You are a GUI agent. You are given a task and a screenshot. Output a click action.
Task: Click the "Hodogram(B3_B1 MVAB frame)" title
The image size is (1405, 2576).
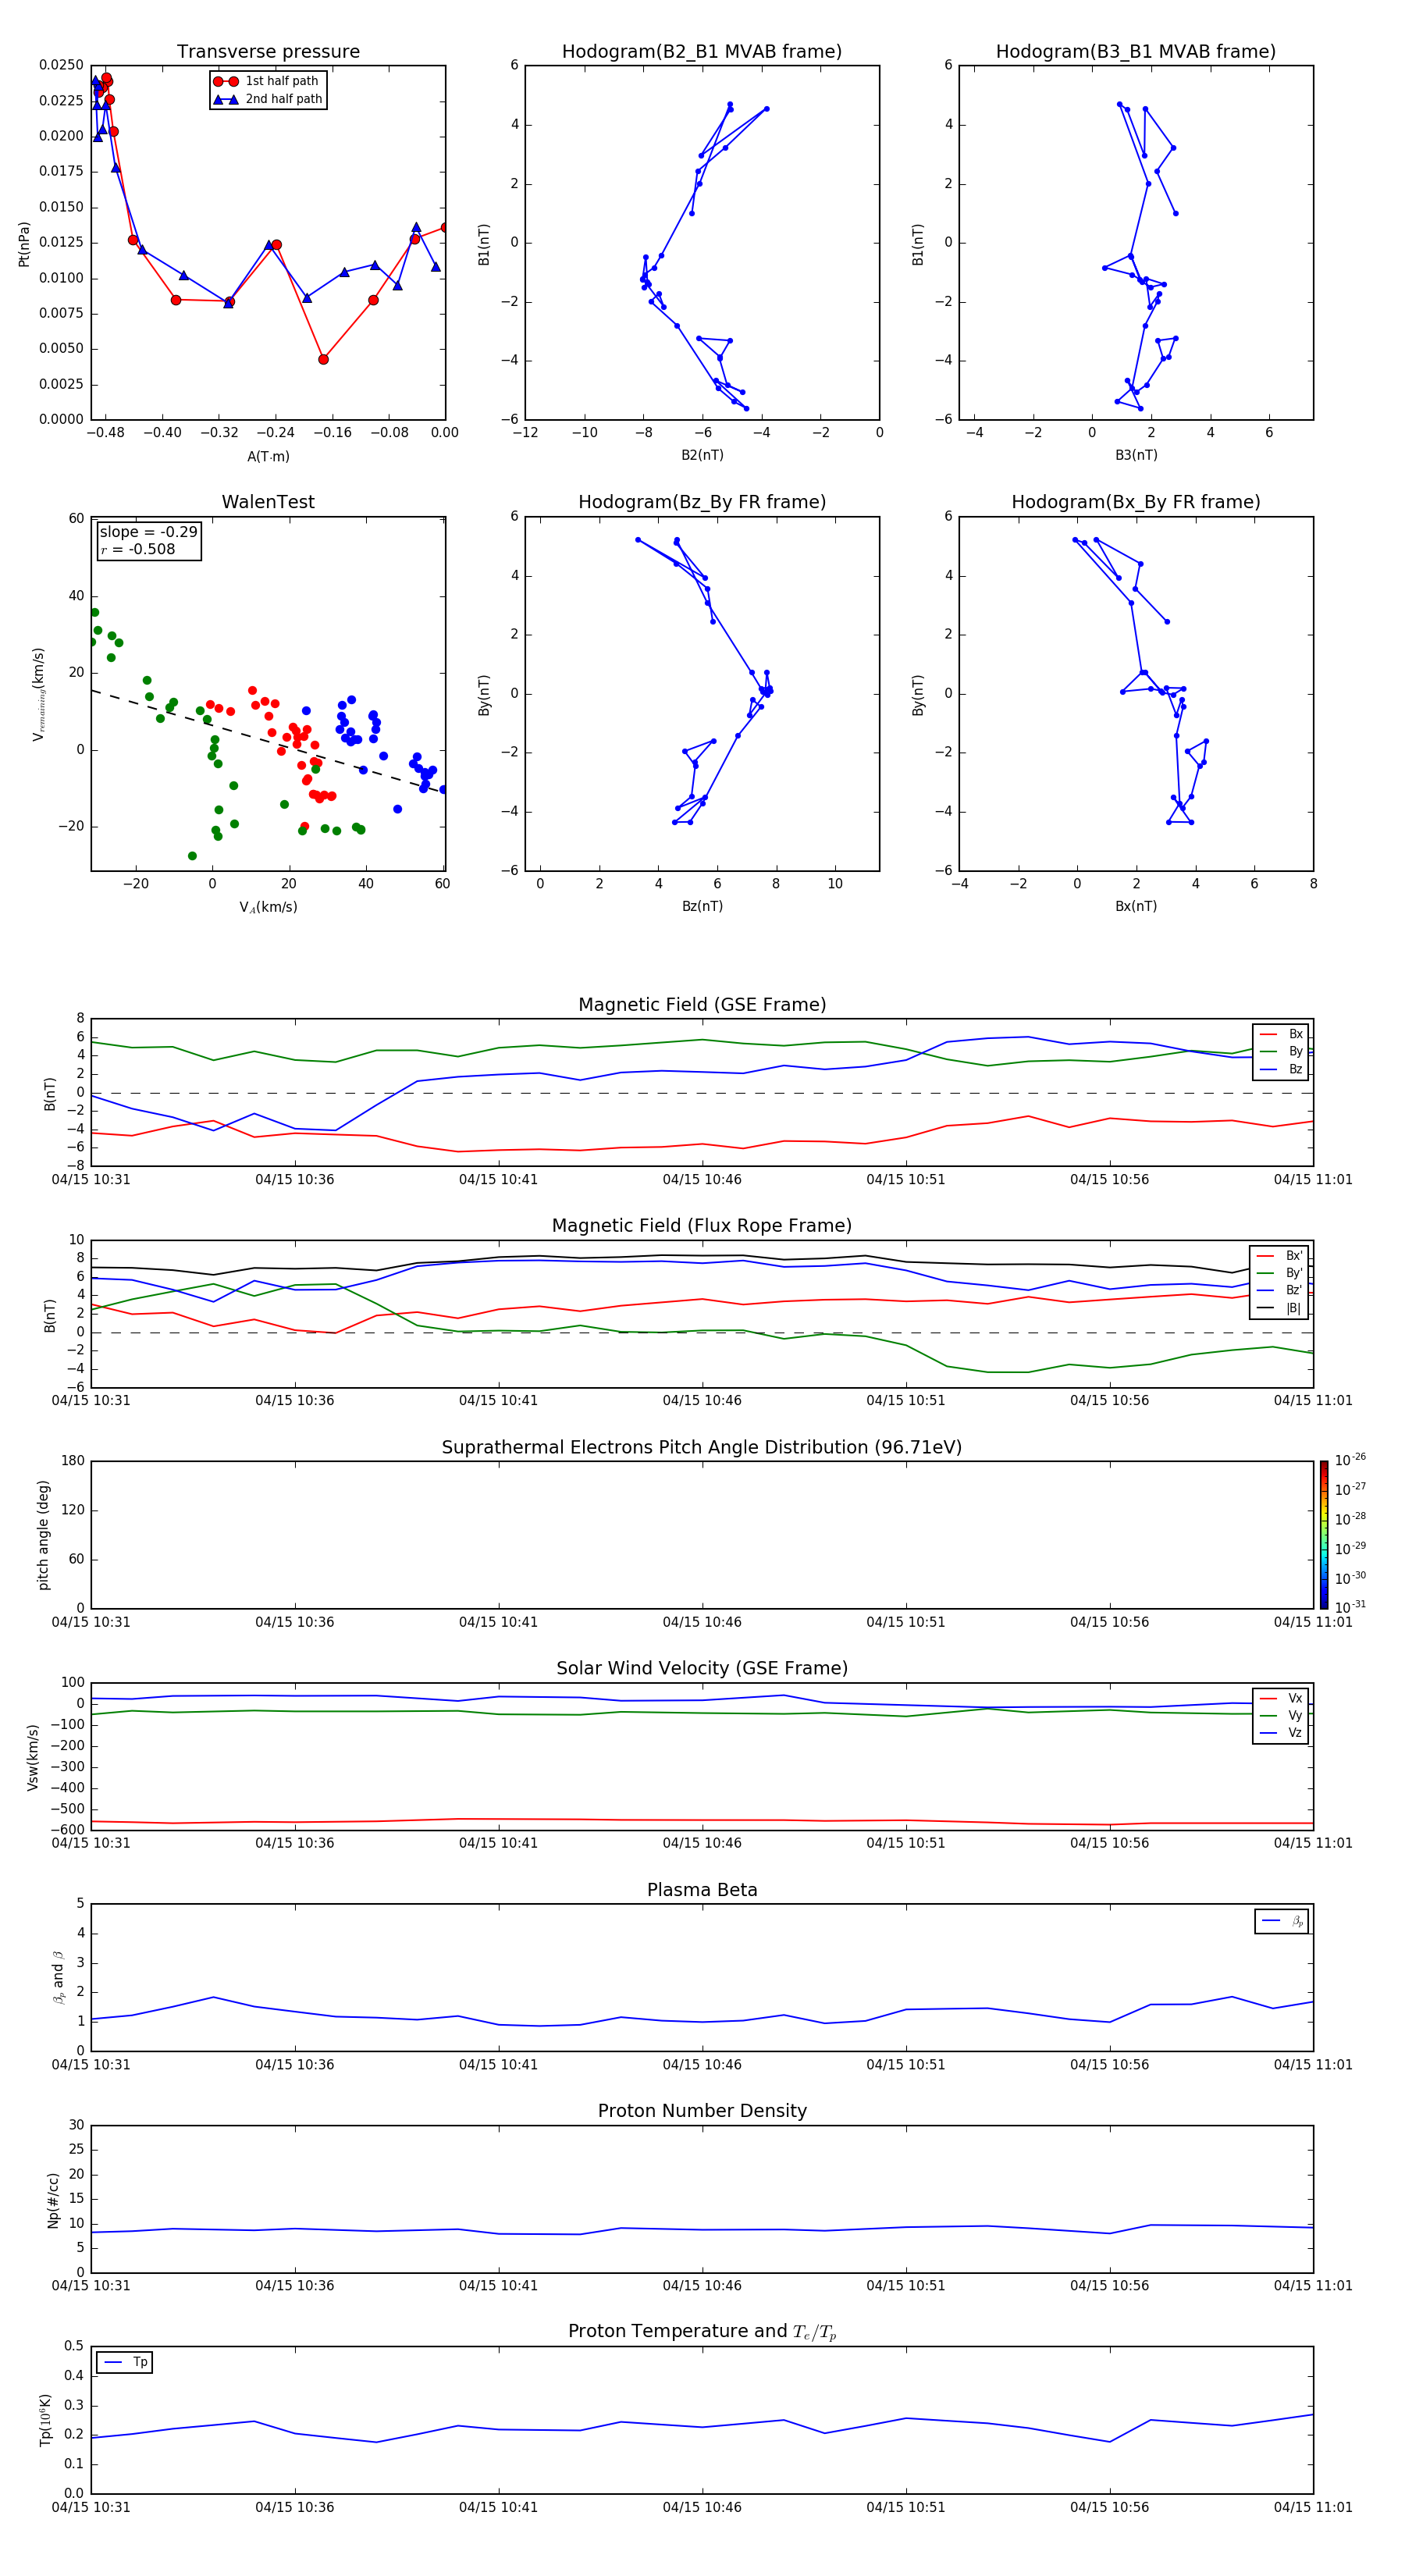[1136, 52]
